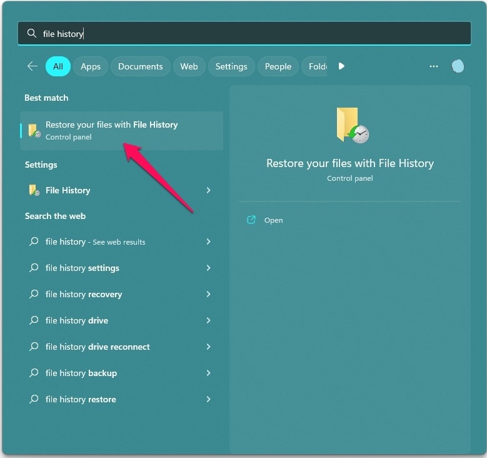Click the search magnifier icon in search box
Image resolution: width=487 pixels, height=458 pixels.
click(x=31, y=33)
